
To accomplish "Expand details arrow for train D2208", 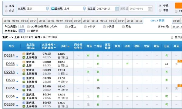I will coord(17,106).
